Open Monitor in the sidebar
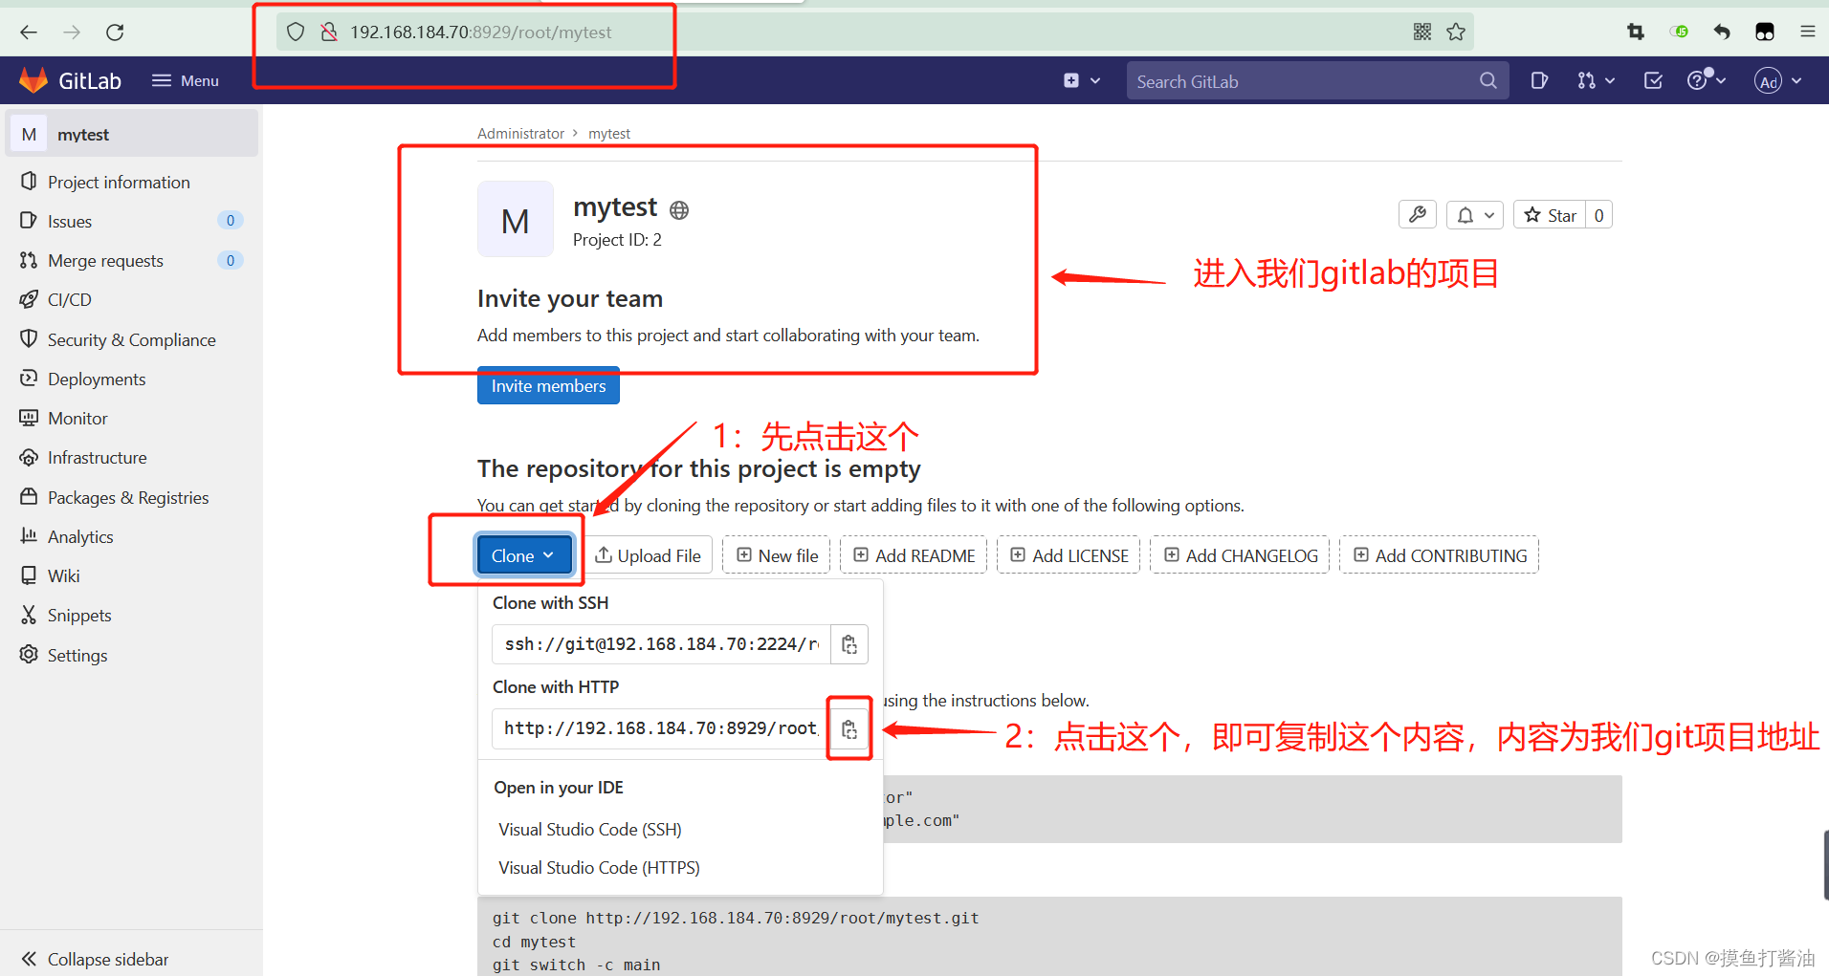 pyautogui.click(x=77, y=419)
